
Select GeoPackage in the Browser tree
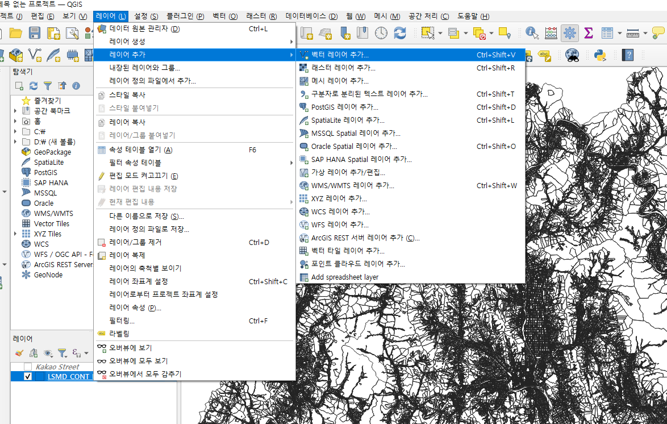point(52,152)
